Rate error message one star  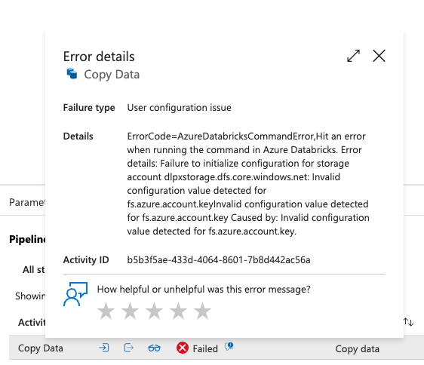click(106, 311)
